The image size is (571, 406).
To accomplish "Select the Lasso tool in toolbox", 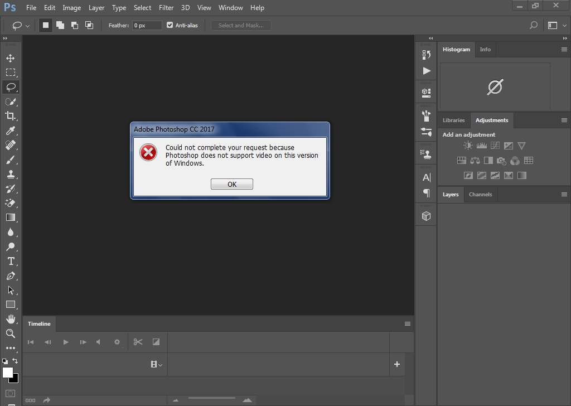I will (x=10, y=87).
